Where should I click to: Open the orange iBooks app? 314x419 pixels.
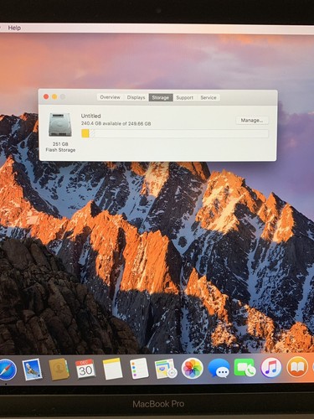coord(297,366)
